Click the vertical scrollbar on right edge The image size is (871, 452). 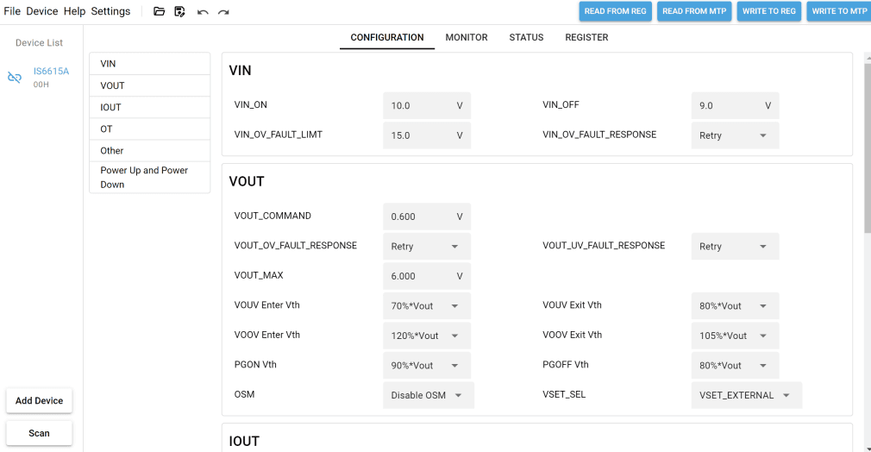point(868,146)
